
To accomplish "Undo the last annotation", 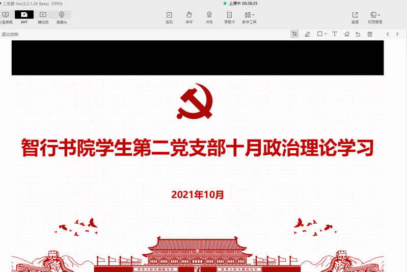I will coord(358,34).
